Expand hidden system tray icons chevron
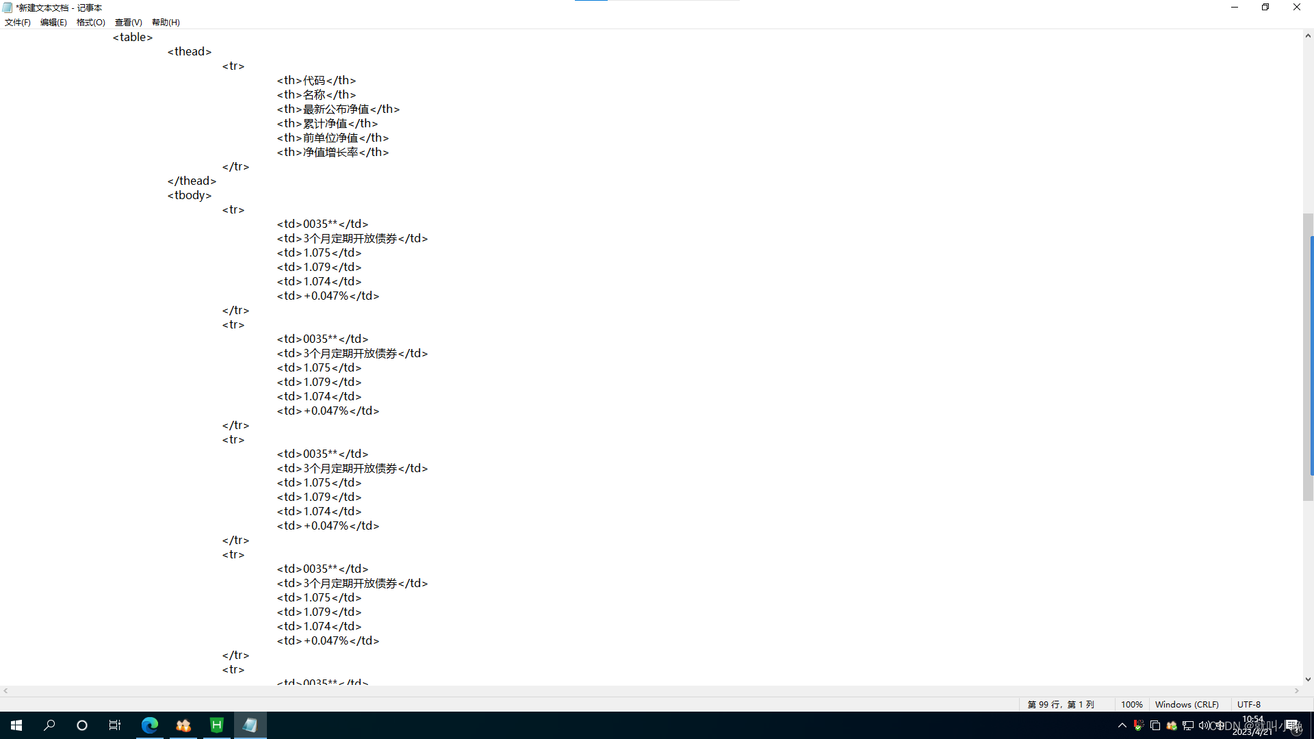The height and width of the screenshot is (739, 1314). coord(1122,725)
